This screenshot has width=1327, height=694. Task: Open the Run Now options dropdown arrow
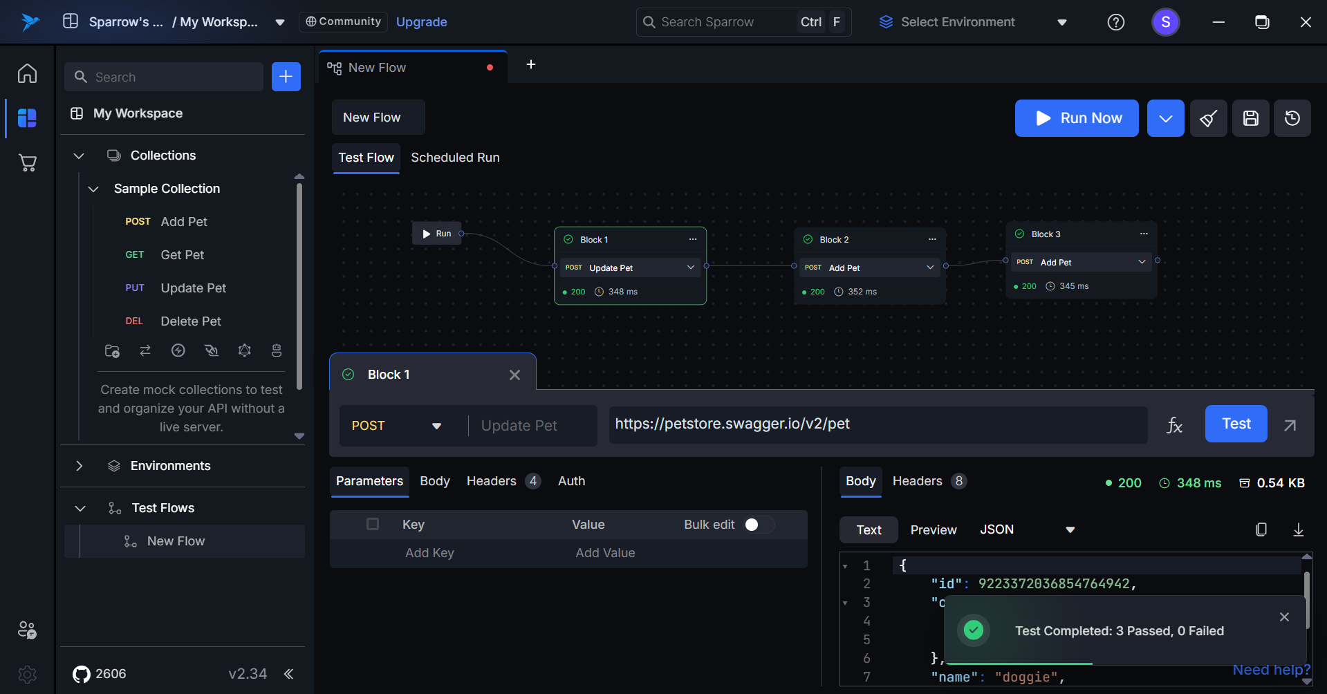pyautogui.click(x=1165, y=118)
